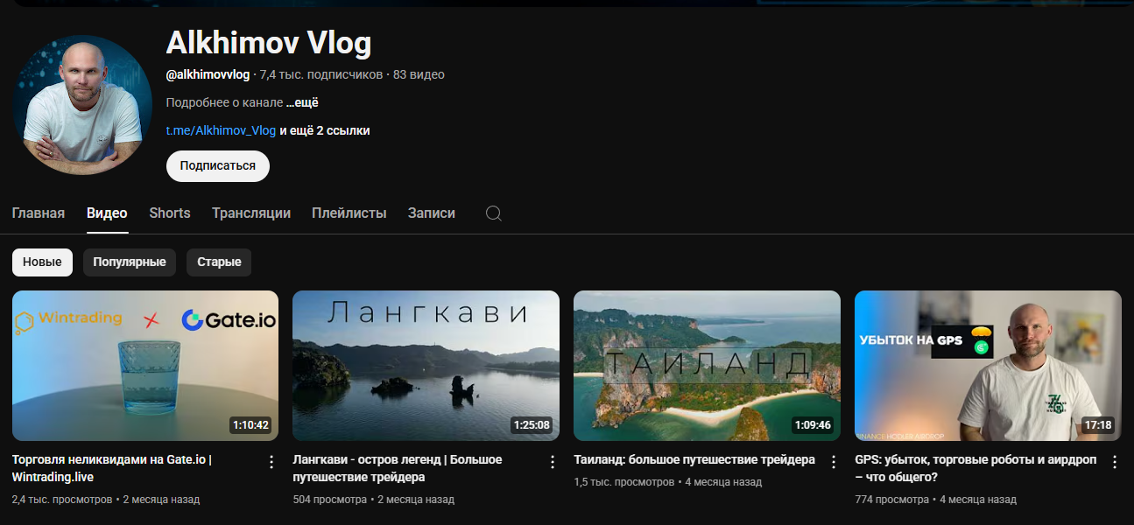Open channel search with the magnifier icon
Image resolution: width=1134 pixels, height=525 pixels.
[493, 213]
